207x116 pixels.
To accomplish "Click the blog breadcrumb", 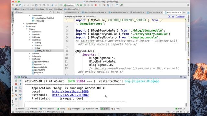I will (x=16, y=9).
